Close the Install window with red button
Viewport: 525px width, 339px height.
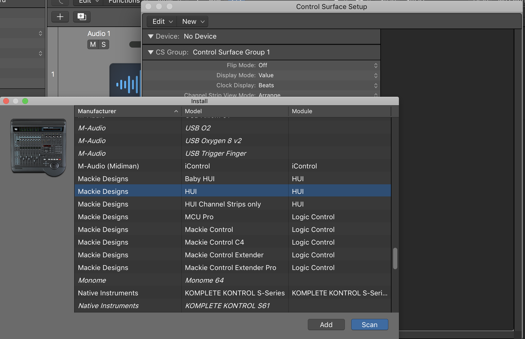6,101
